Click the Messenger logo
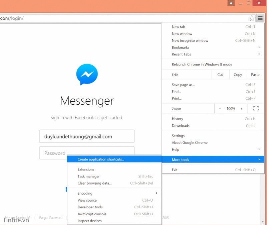 (x=87, y=74)
